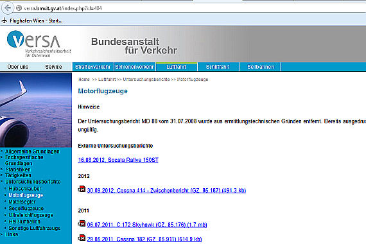Open the Flughafen Wien bookmark airplane icon

coord(4,21)
